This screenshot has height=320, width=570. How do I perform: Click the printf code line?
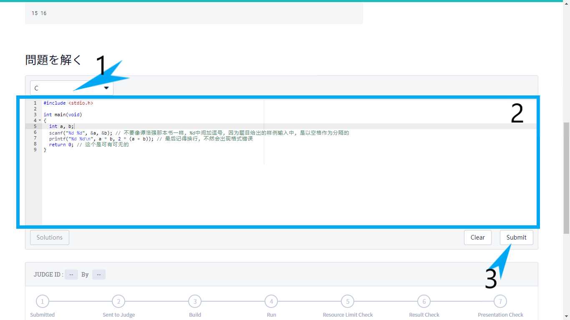pyautogui.click(x=151, y=139)
